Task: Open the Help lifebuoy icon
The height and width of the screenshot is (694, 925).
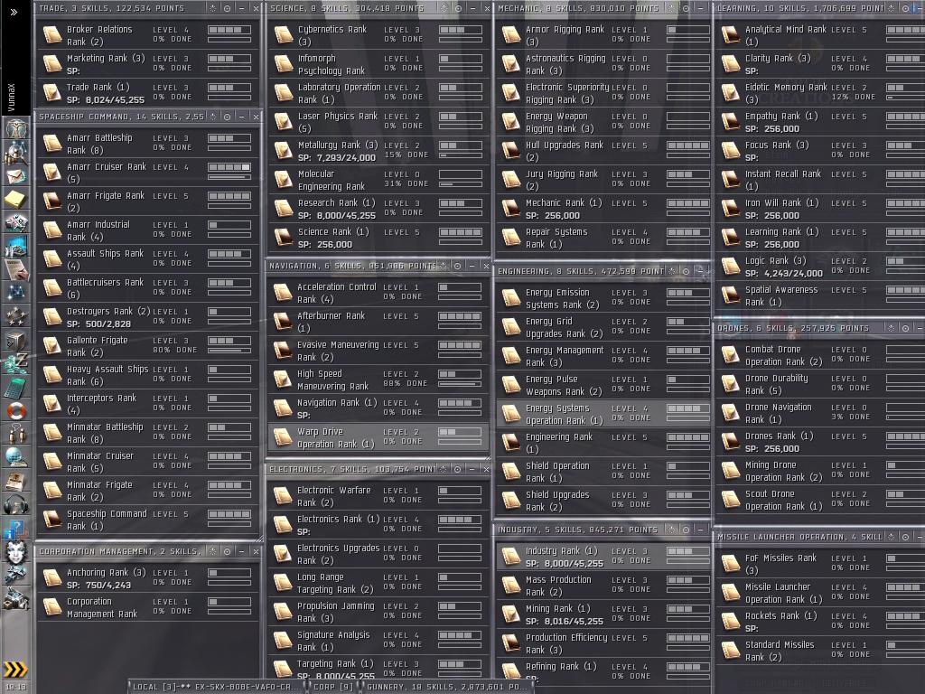Action: (x=15, y=410)
